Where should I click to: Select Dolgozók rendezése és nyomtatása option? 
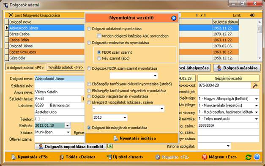coord(89,43)
